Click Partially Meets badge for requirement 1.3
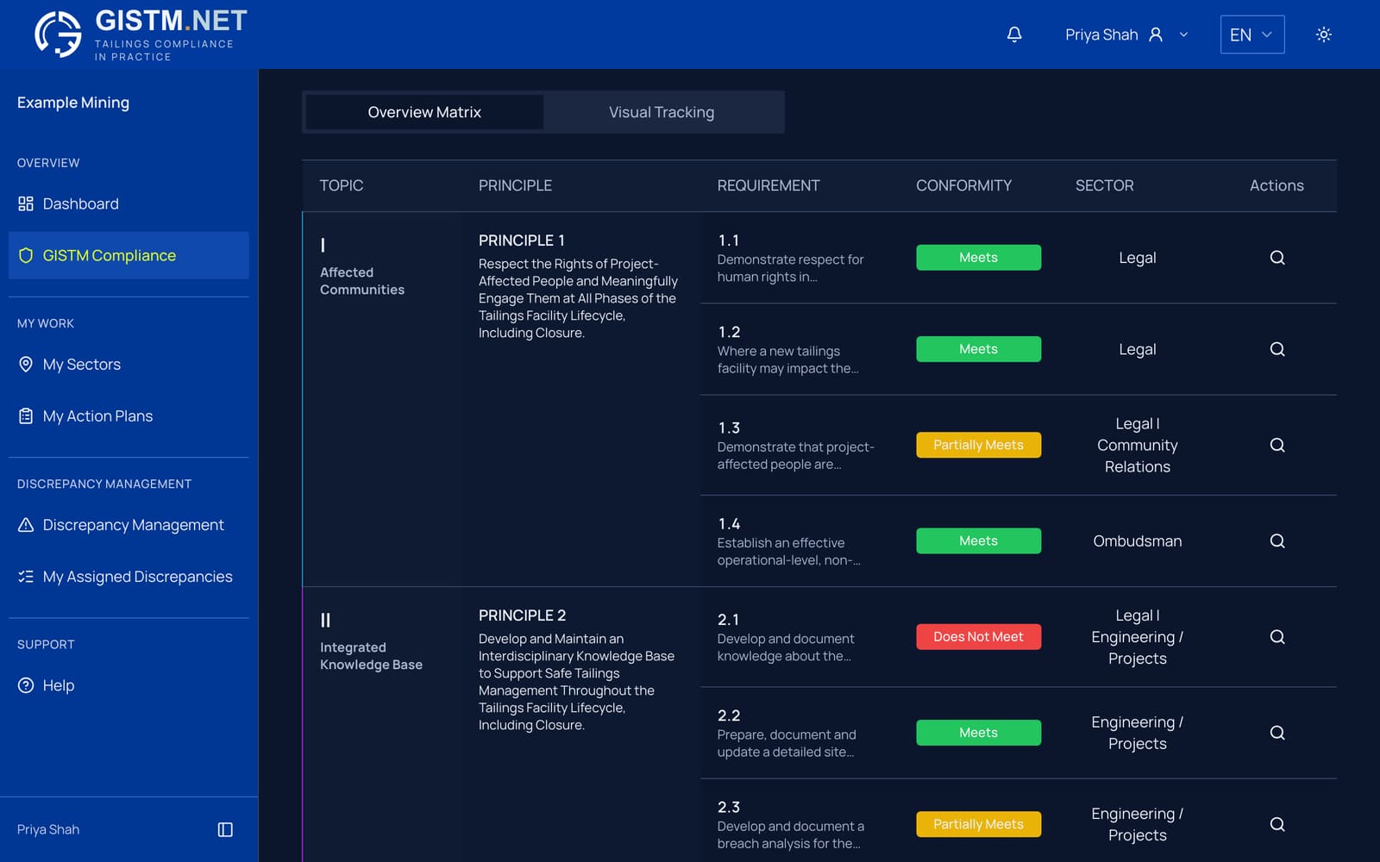The image size is (1380, 862). pyautogui.click(x=978, y=445)
